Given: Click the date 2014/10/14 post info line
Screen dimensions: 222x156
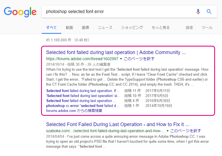Looking at the screenshot, I should (x=78, y=64).
